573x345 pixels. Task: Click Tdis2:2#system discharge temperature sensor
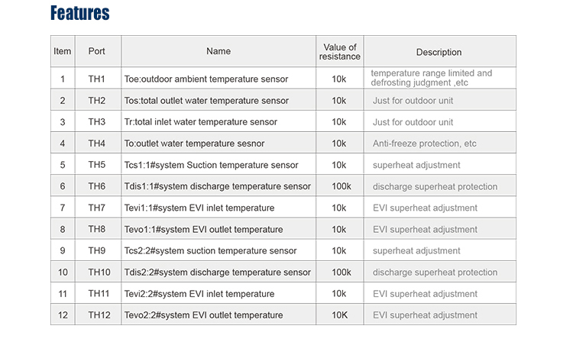219,272
